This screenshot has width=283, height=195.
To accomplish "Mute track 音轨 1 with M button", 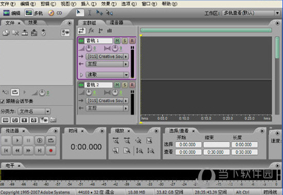I will click(x=117, y=41).
